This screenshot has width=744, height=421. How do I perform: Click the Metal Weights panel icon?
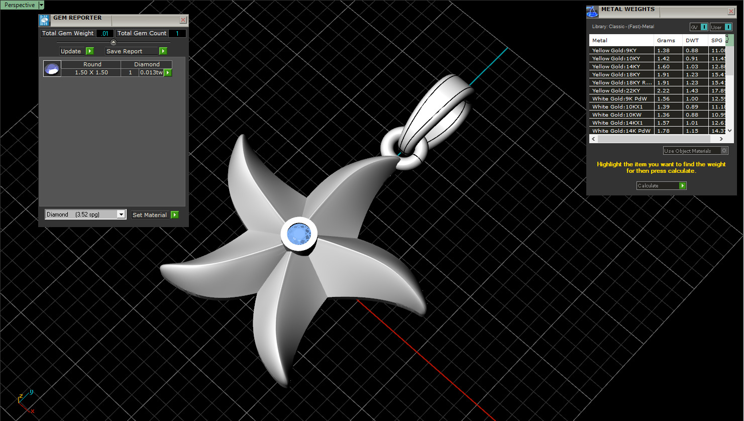[x=592, y=12]
